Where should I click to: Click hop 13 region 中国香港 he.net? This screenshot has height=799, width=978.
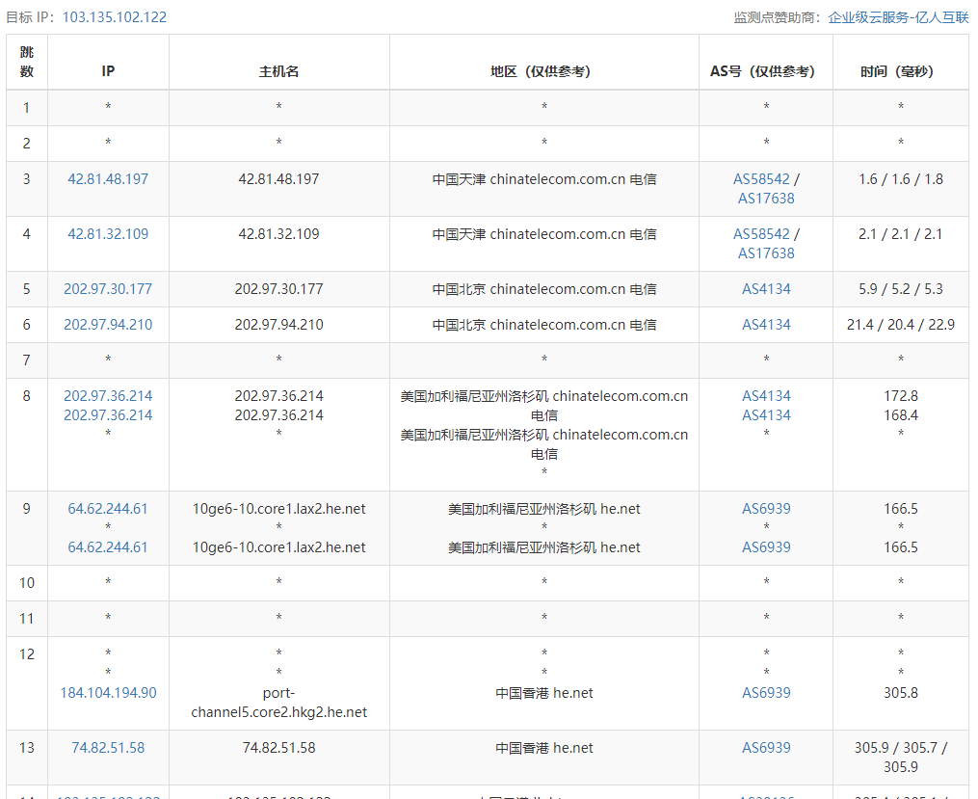coord(543,748)
